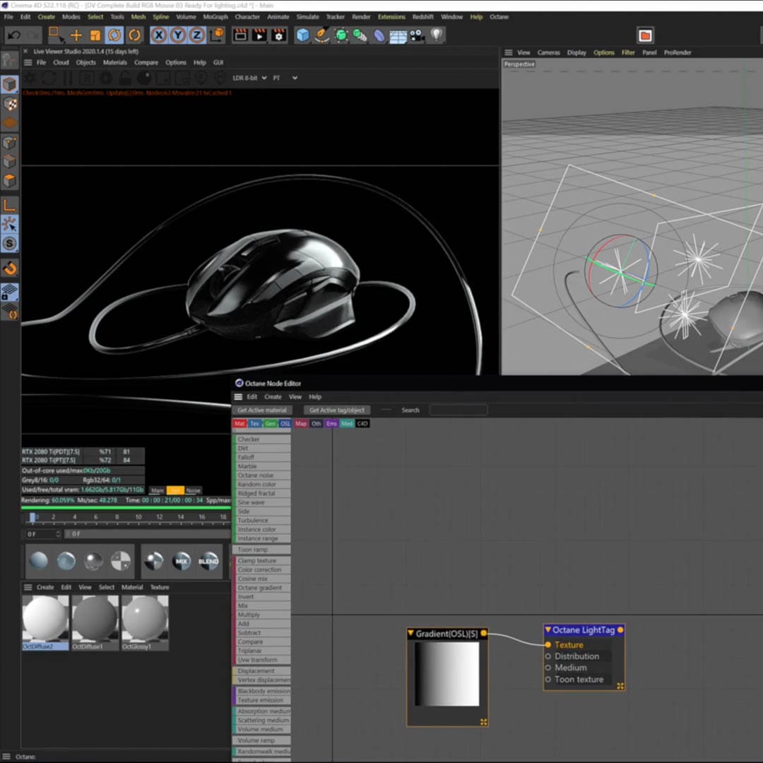Select the Rotate tool in top toolbar
This screenshot has width=763, height=763.
click(x=114, y=35)
